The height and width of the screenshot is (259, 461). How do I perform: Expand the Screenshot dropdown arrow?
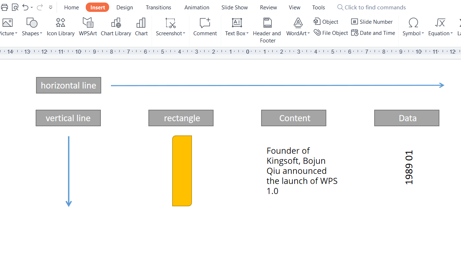click(x=184, y=33)
